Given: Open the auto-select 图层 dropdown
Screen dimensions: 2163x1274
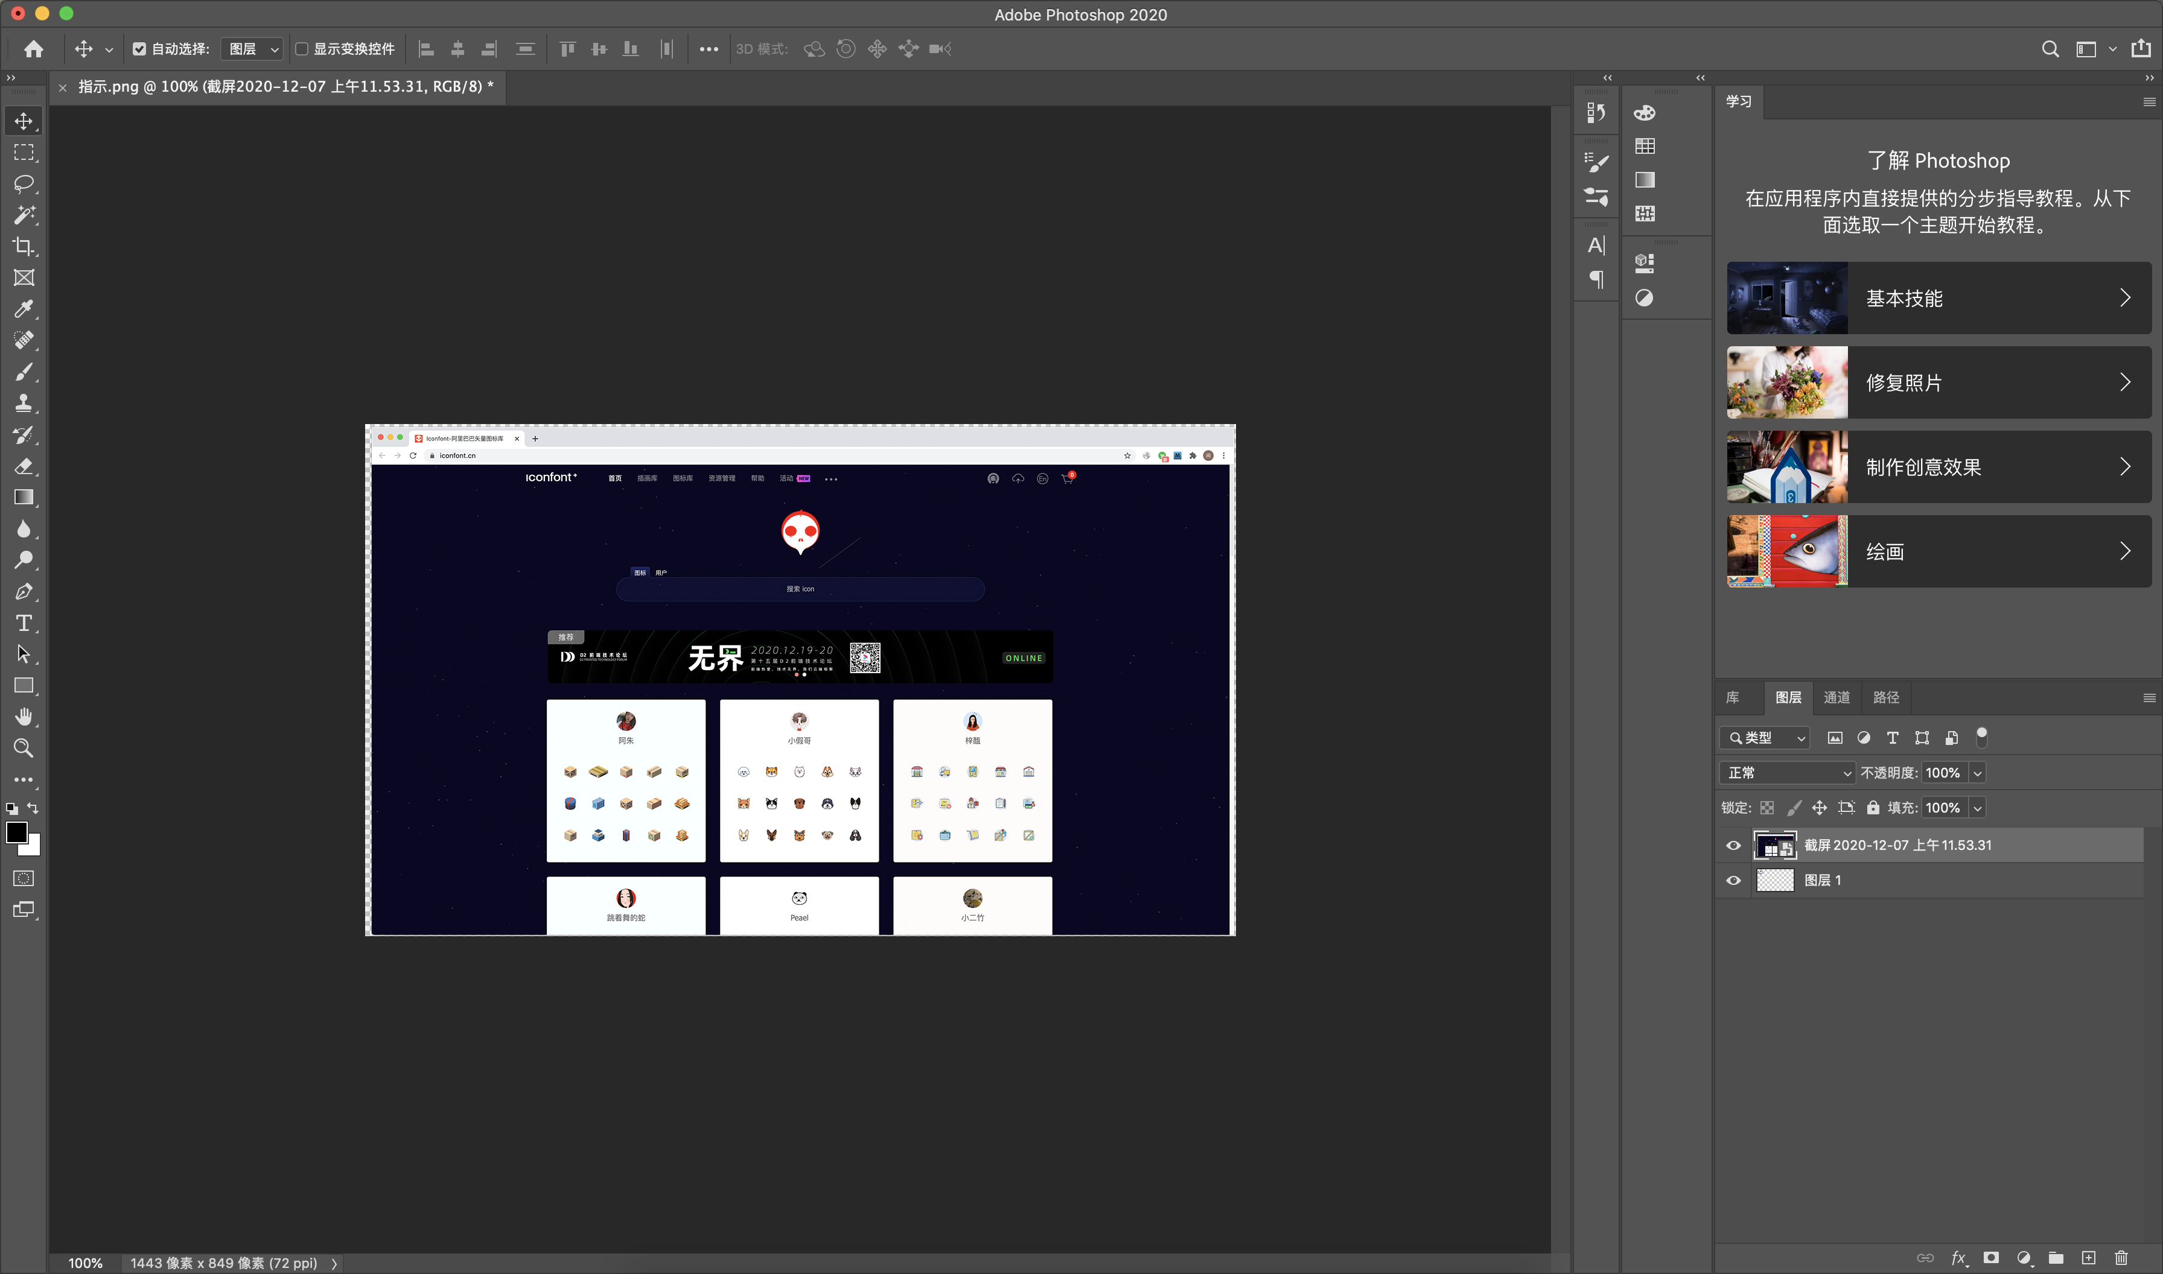Looking at the screenshot, I should [252, 49].
